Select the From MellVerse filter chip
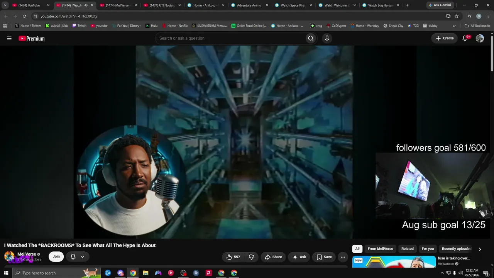 coord(380,249)
